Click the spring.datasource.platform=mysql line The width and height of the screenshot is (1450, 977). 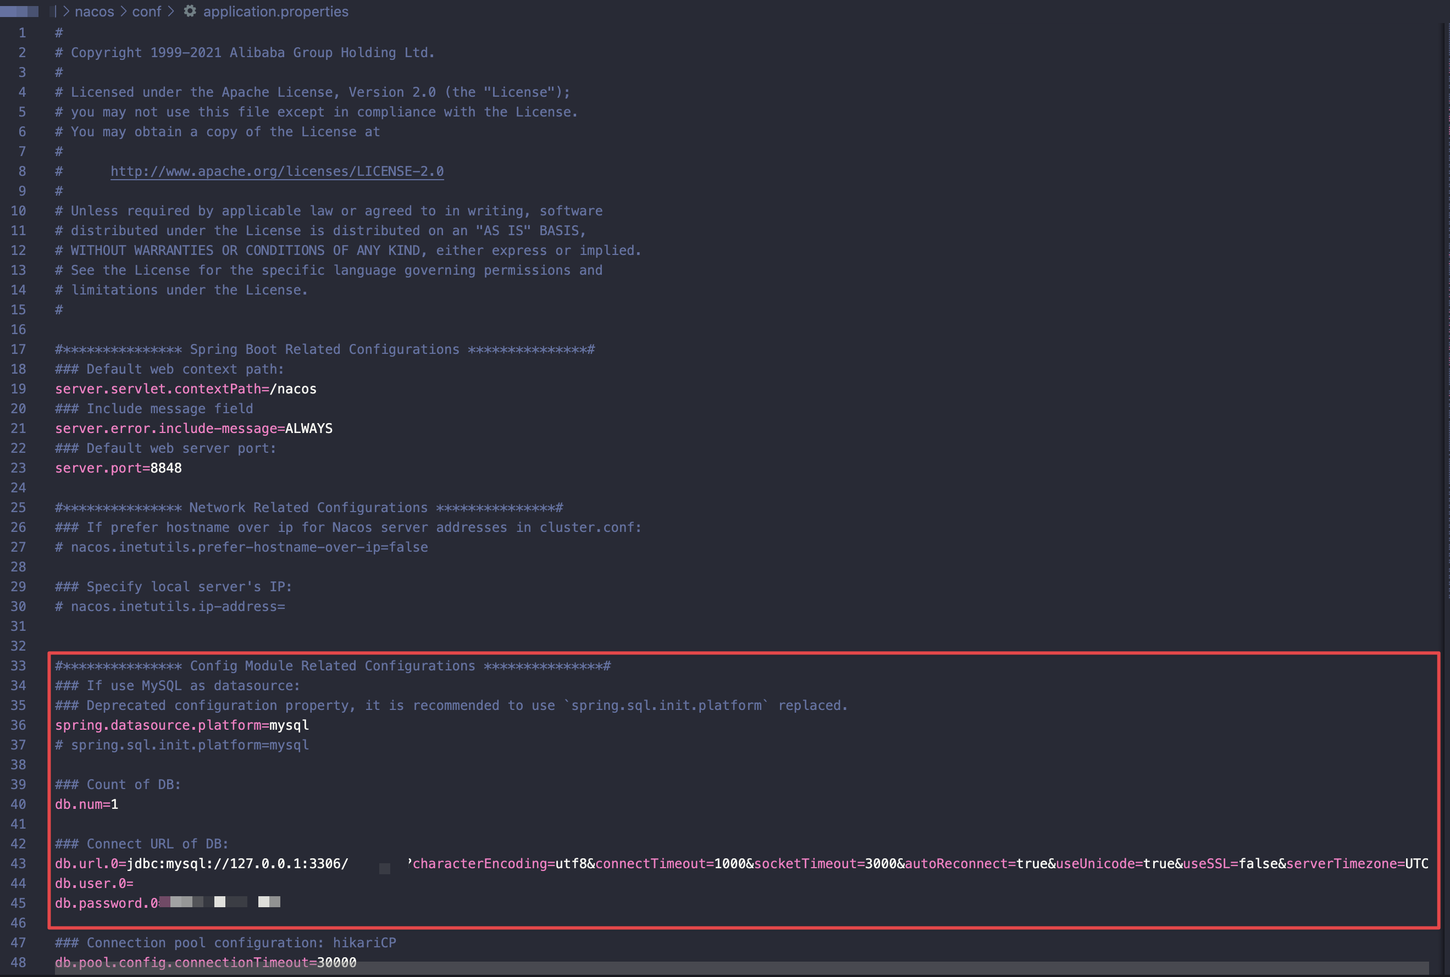coord(181,725)
